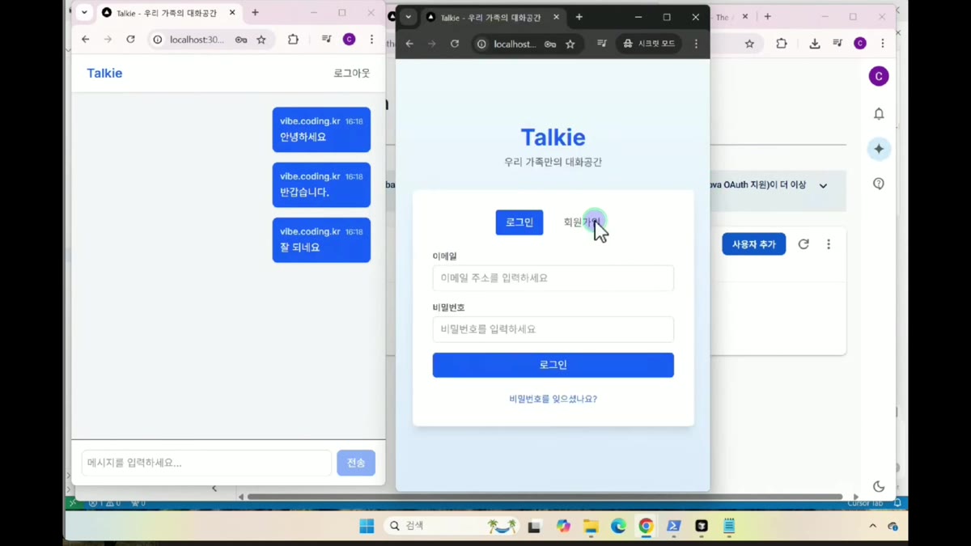Open users table more options menu

[x=829, y=244]
